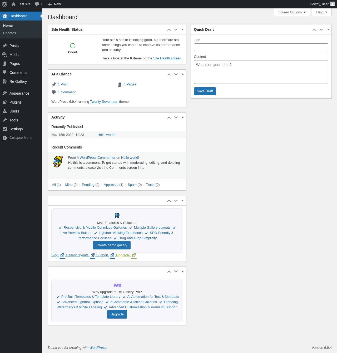Open the Help dropdown
This screenshot has height=353, width=337.
322,12
